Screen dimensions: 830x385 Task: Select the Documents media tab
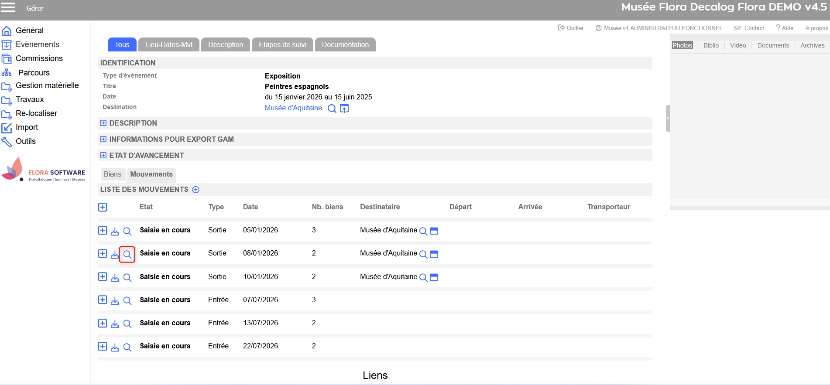pos(773,45)
